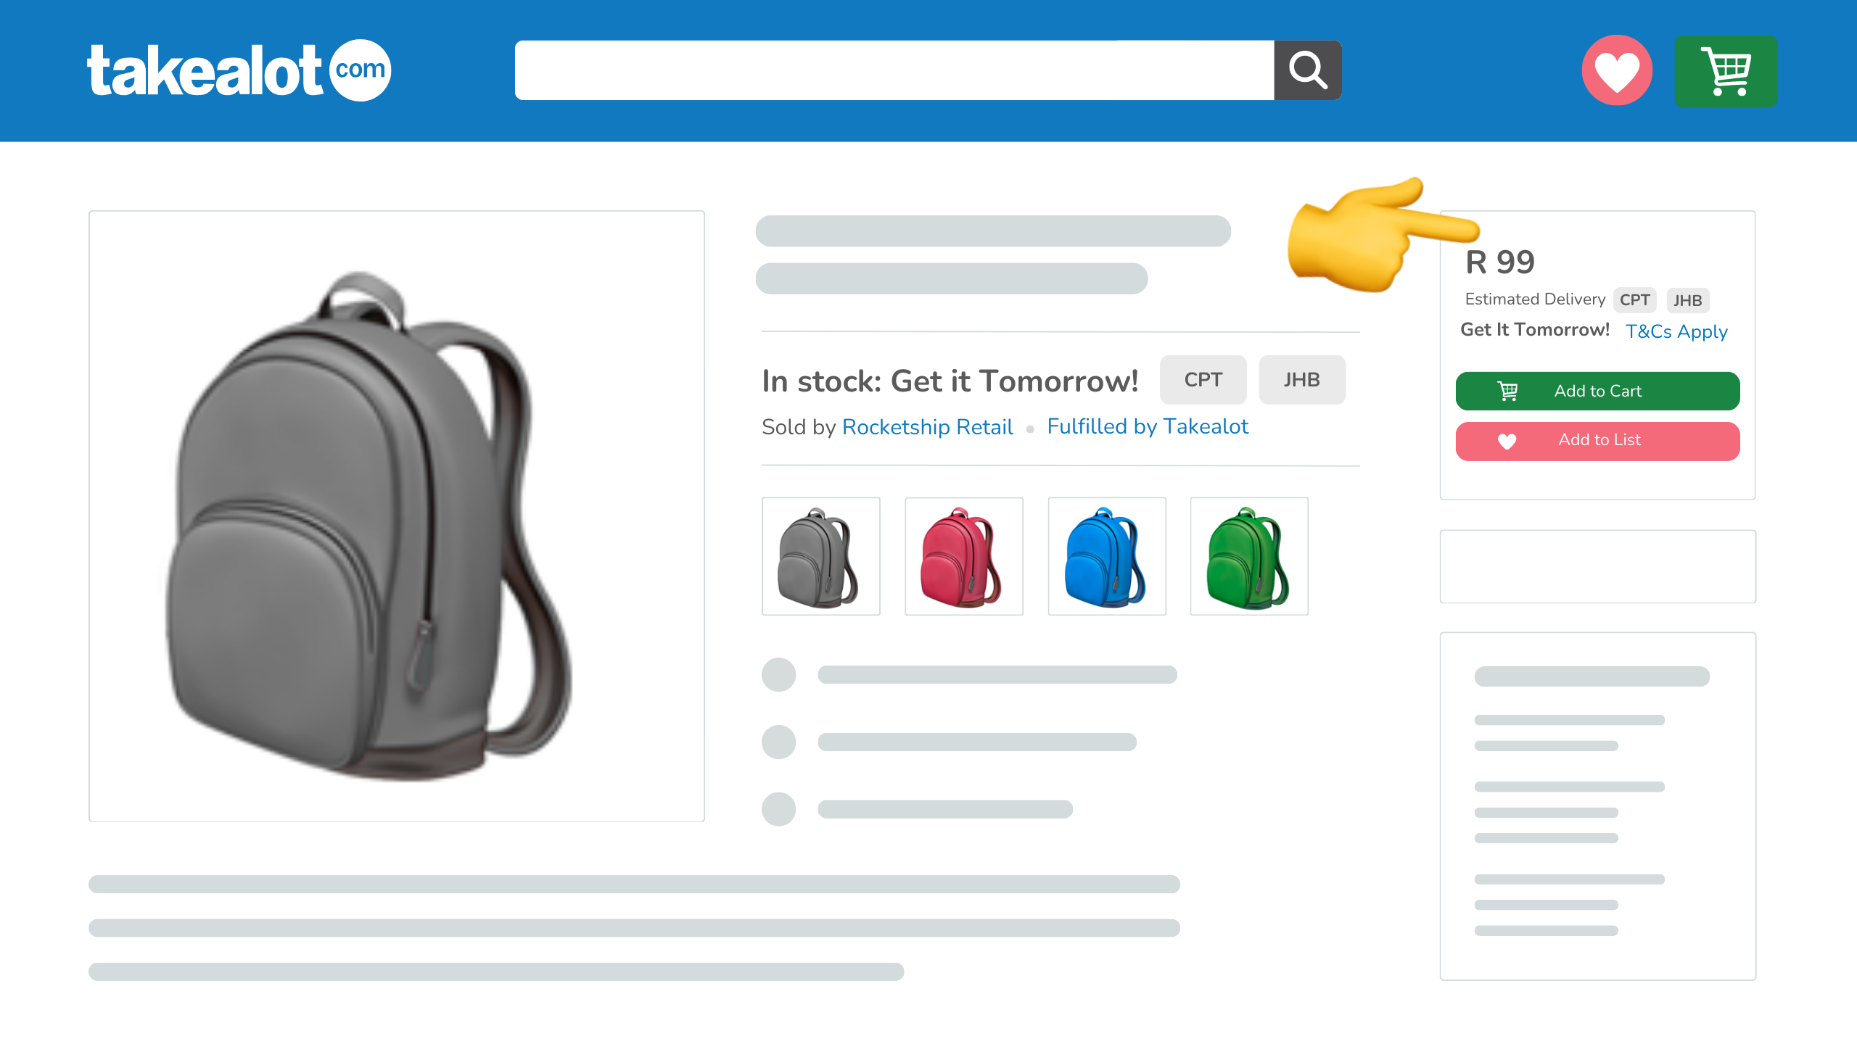This screenshot has height=1044, width=1857.
Task: Click heart icon inside Add to List
Action: tap(1507, 441)
